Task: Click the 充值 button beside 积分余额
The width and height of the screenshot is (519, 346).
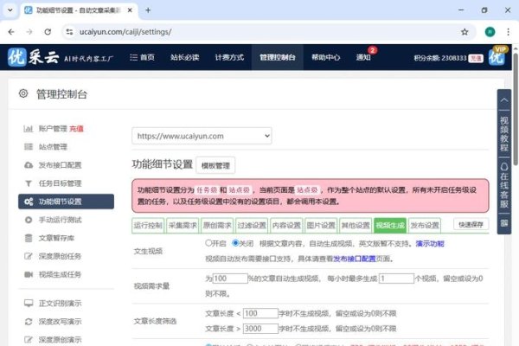Action: [x=476, y=58]
